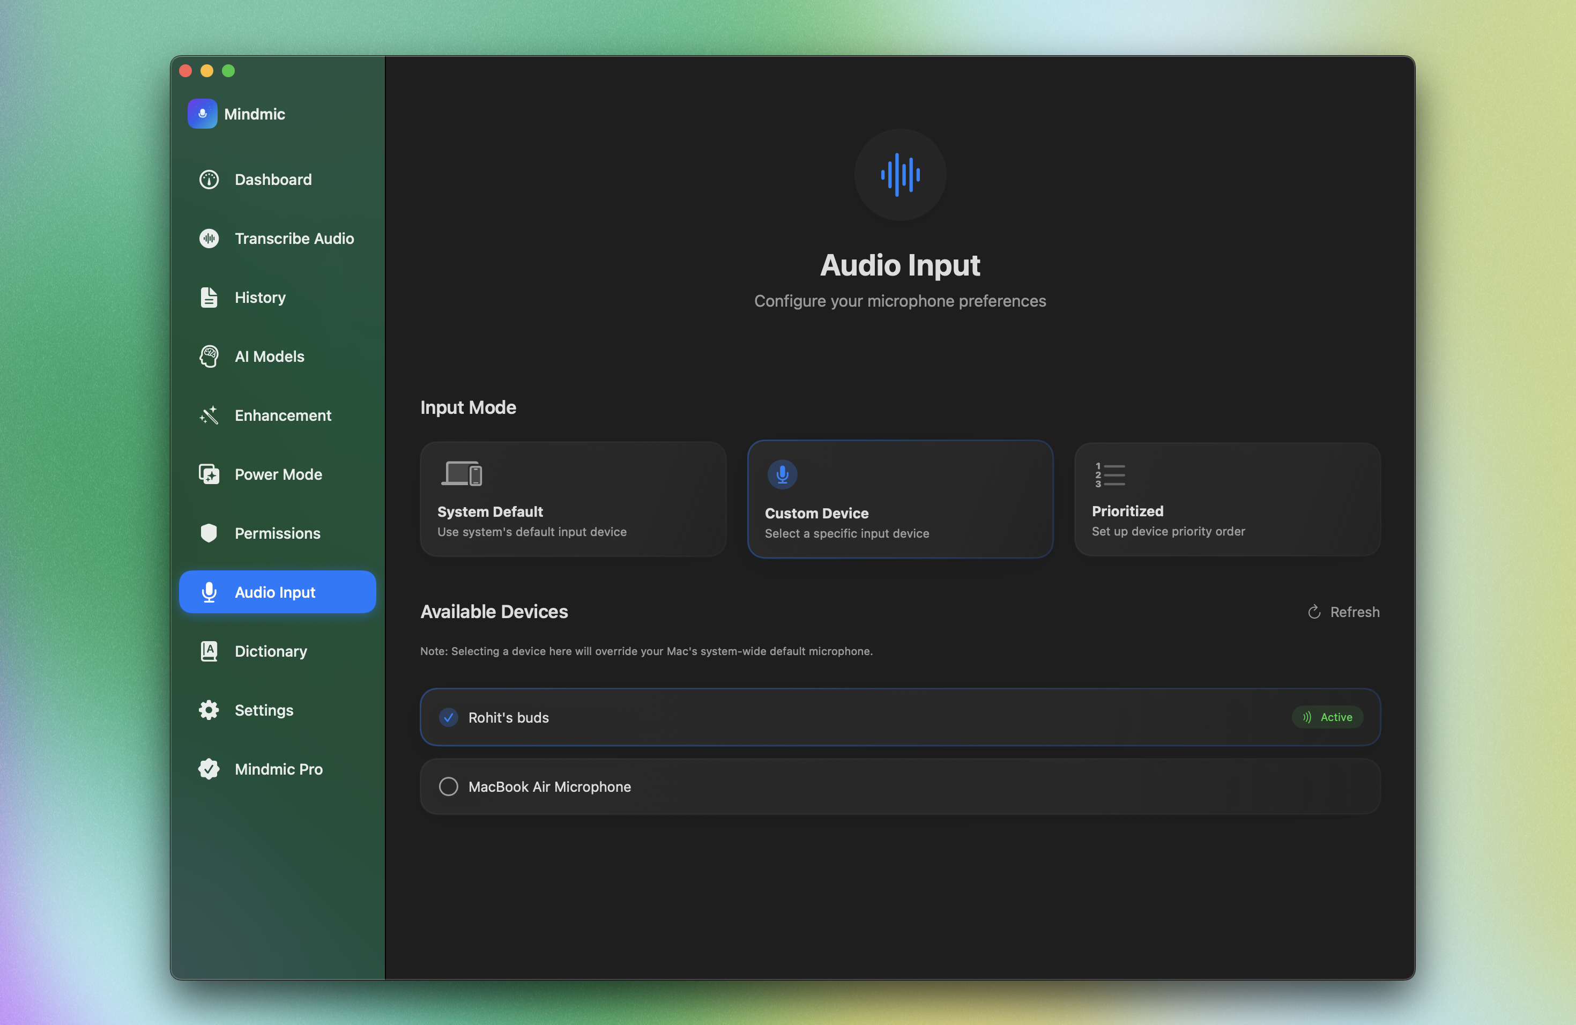
Task: Open the Settings sidebar item
Action: [264, 710]
